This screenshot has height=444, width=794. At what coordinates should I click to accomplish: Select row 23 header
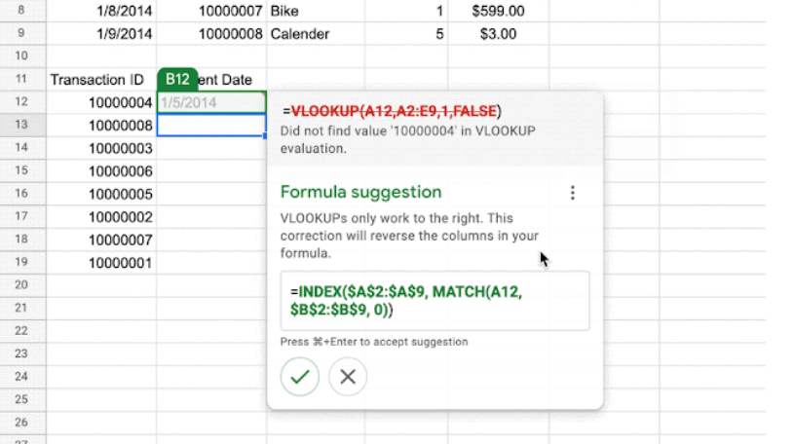[22, 353]
